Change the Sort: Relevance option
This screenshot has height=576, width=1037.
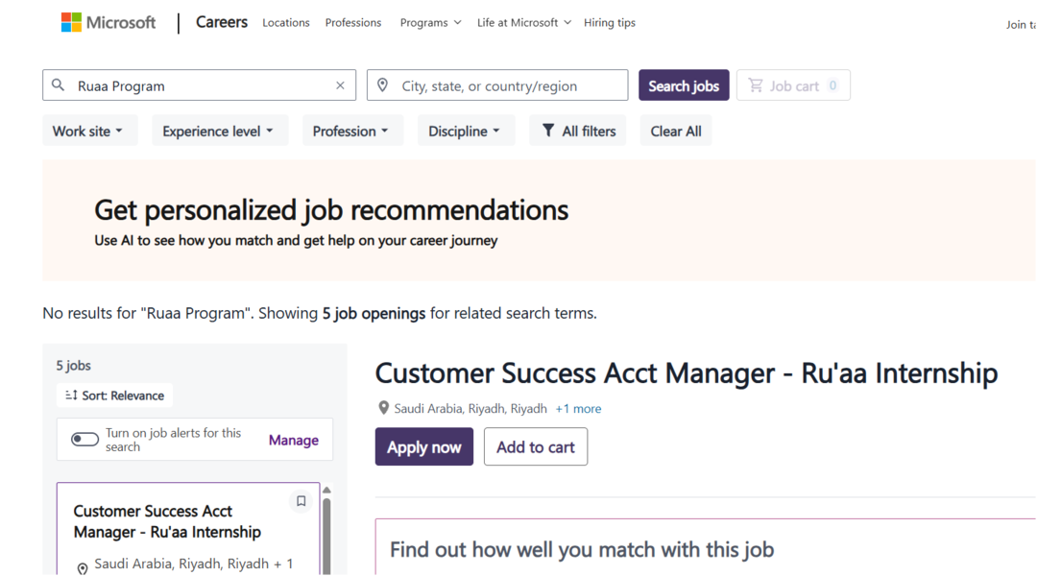pyautogui.click(x=114, y=395)
